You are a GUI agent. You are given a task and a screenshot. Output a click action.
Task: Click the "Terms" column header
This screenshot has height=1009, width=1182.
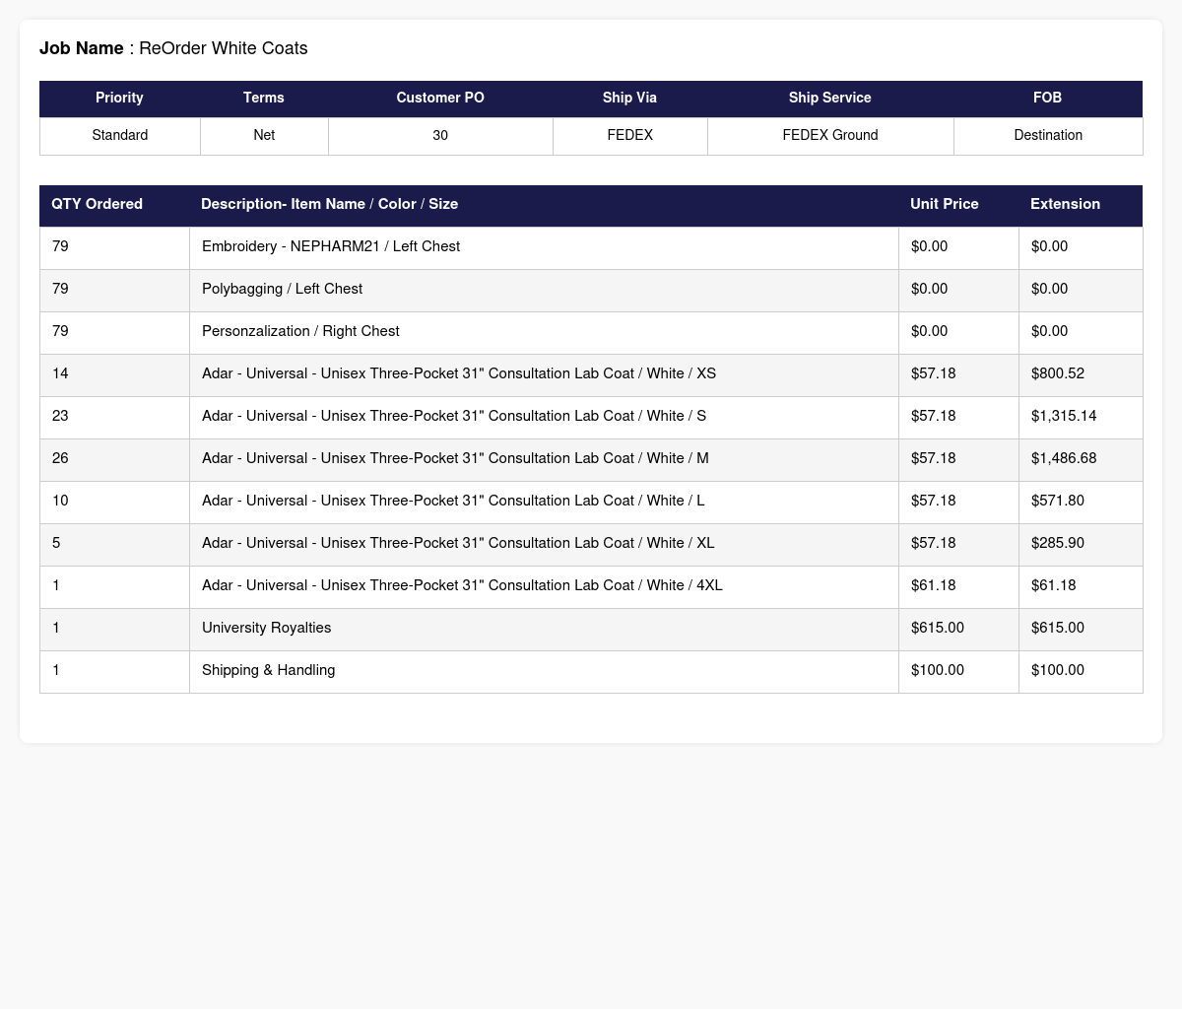tap(264, 98)
